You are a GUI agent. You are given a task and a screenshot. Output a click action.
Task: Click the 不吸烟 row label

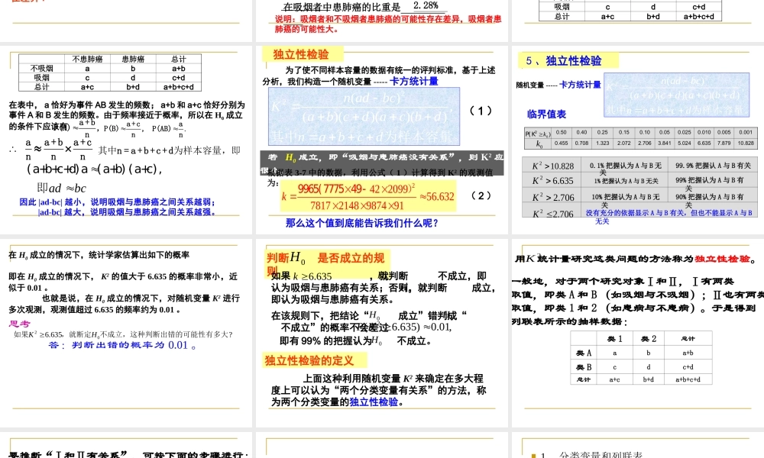point(42,69)
